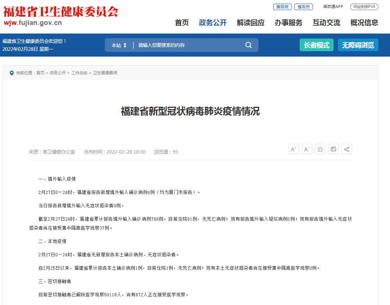The height and width of the screenshot is (305, 390).
Task: Open the 互动交流 menu item
Action: pos(326,23)
